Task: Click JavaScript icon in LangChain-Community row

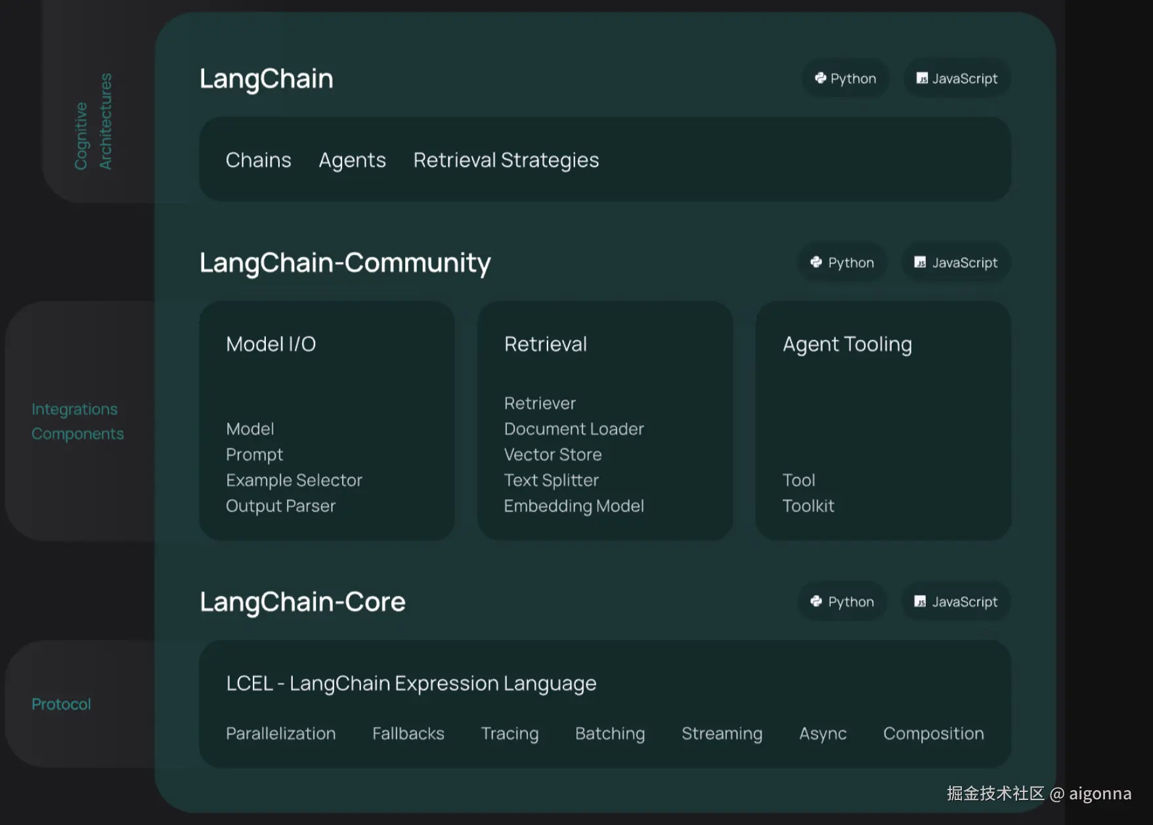Action: pyautogui.click(x=921, y=262)
